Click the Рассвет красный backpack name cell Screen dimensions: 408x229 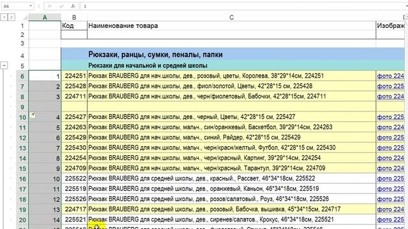[x=231, y=179]
